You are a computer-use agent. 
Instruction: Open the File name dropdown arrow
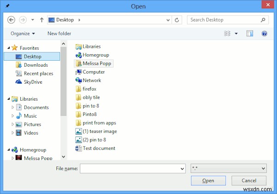(x=182, y=169)
